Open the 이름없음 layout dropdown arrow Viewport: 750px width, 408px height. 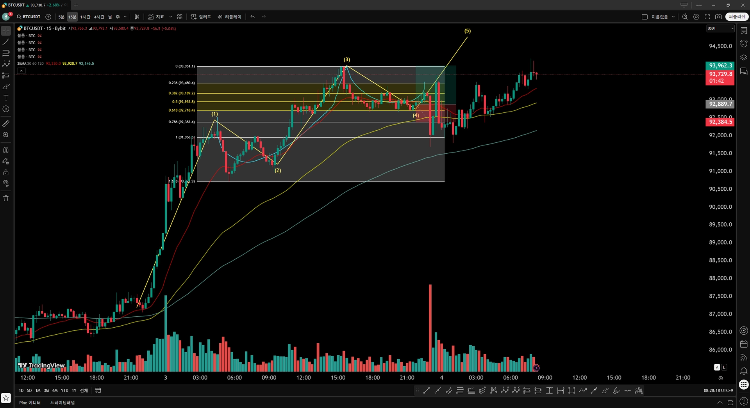(673, 17)
